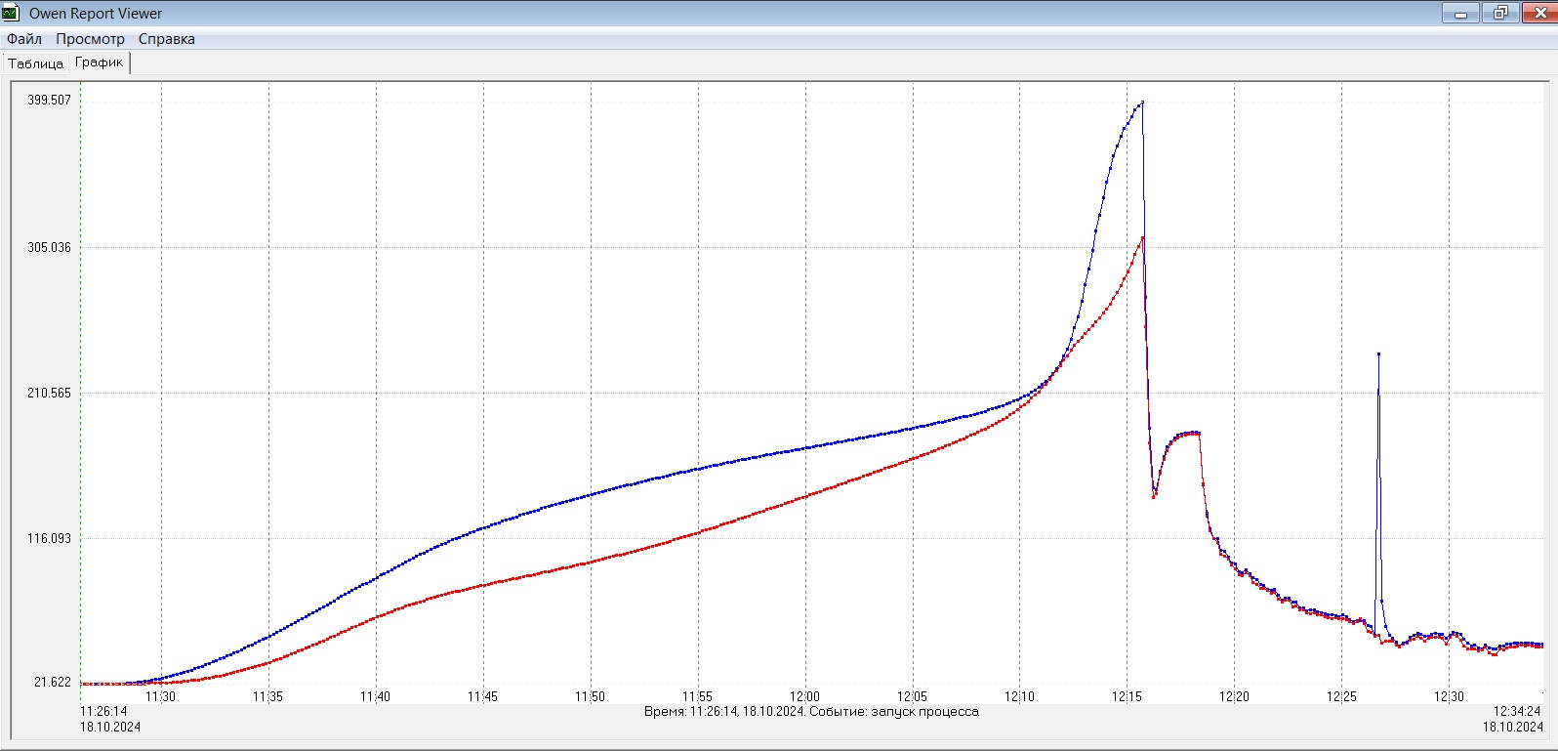This screenshot has width=1558, height=751.
Task: Click the 305.036 y-axis value
Action: [49, 247]
